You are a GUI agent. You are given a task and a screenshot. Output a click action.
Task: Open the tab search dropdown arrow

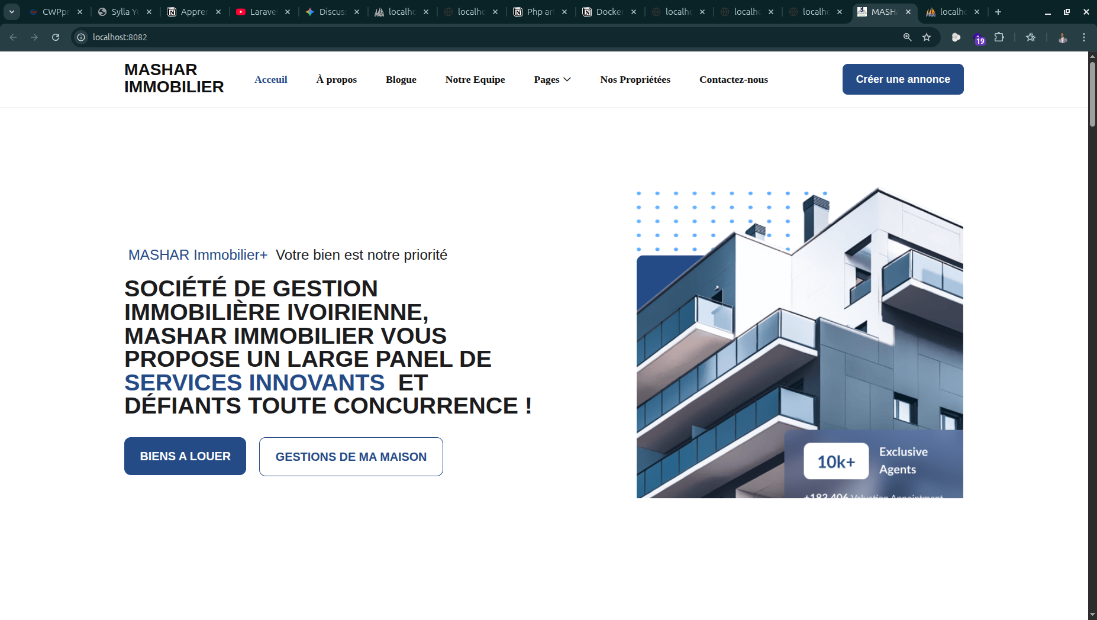tap(11, 12)
